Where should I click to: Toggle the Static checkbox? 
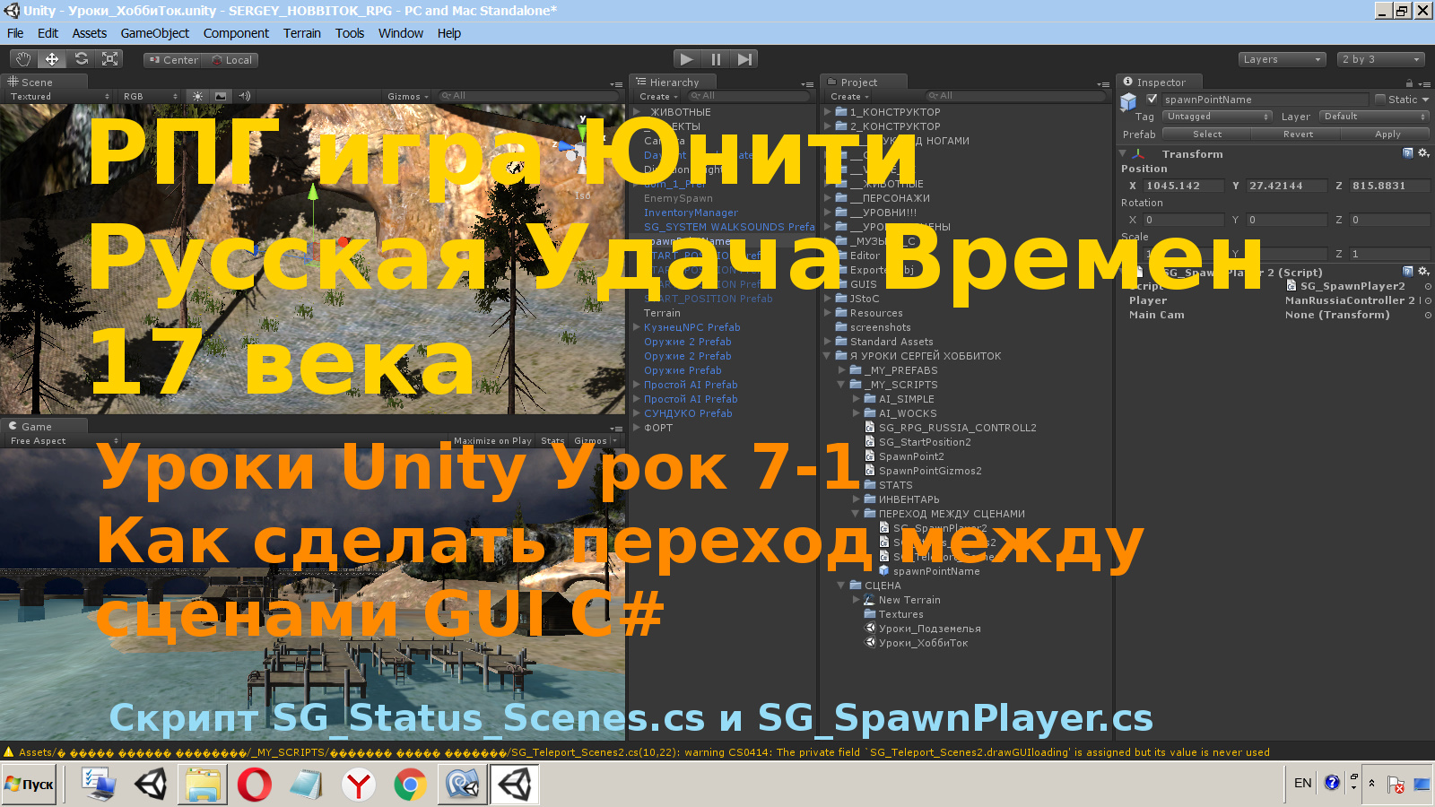(x=1380, y=99)
